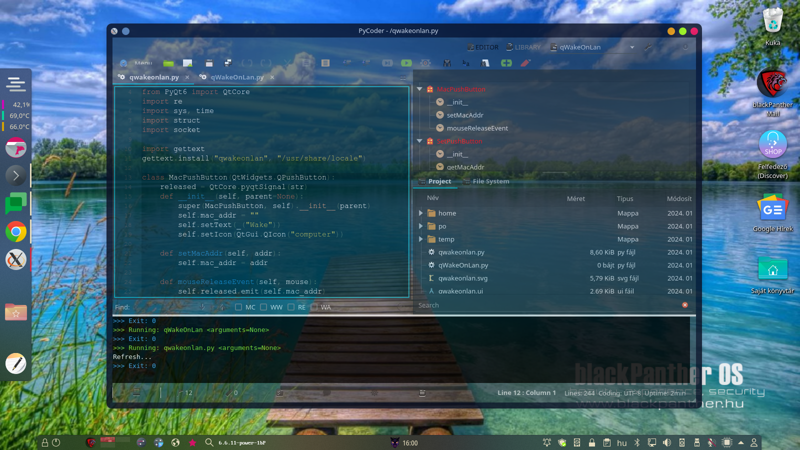Select getMacAddr method in outline
This screenshot has width=800, height=450.
point(465,167)
